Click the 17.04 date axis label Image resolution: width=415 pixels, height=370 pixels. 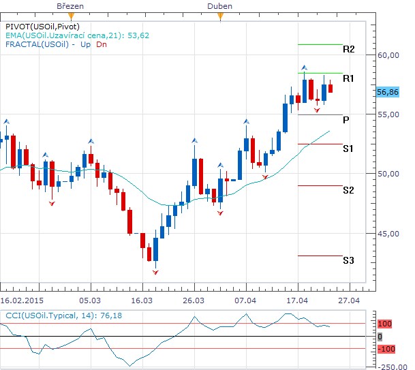coord(297,300)
